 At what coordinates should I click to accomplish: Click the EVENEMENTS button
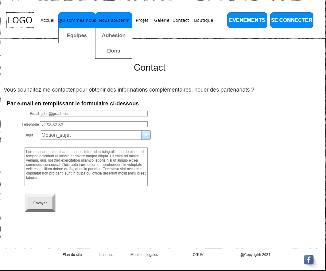click(247, 20)
